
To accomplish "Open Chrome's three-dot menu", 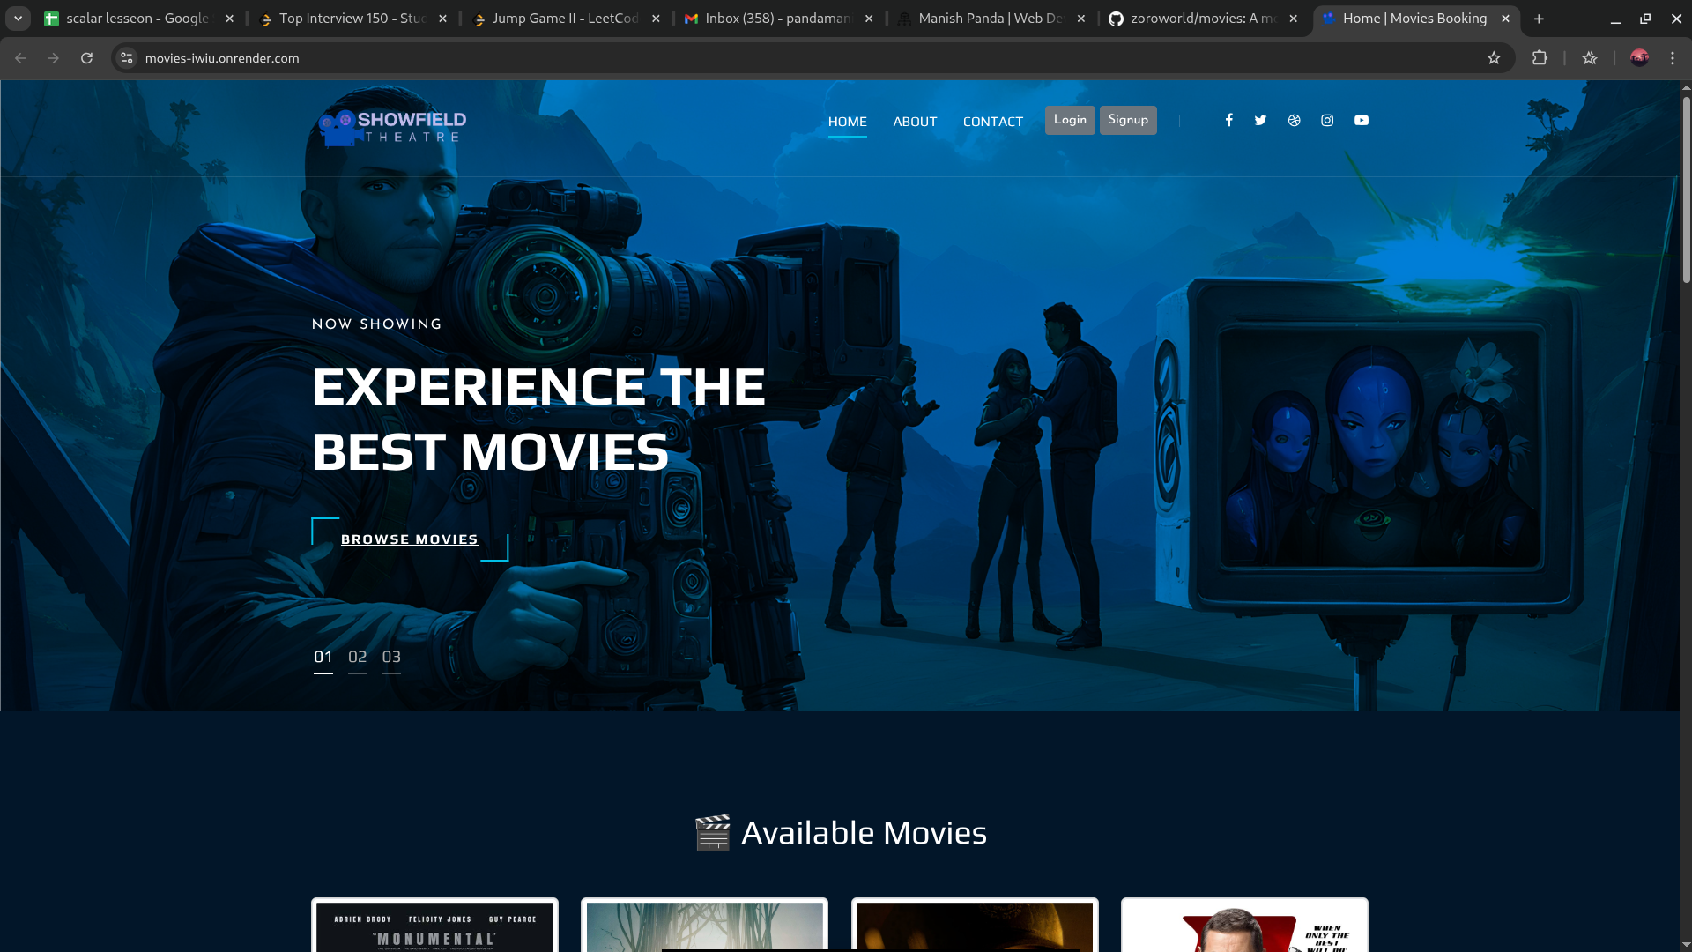I will coord(1673,58).
